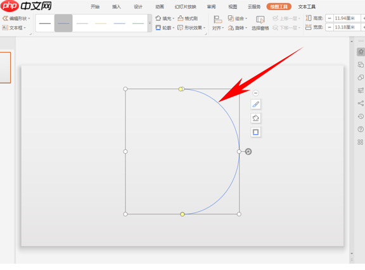Open the Fill (填充) dropdown
Viewport: 365px width, 270px height.
165,18
